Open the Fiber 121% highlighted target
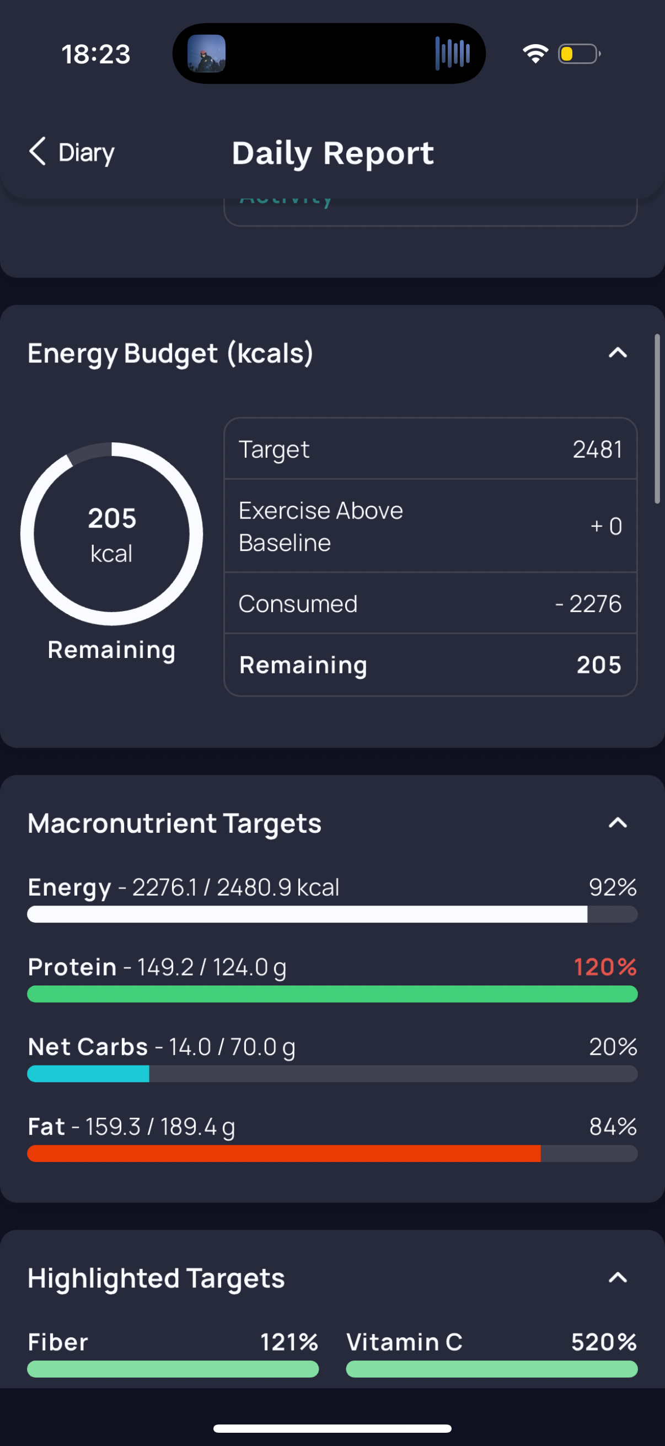The image size is (665, 1446). tap(173, 1353)
